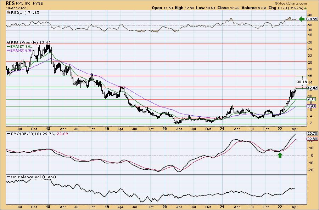Click the 22.69 PMO signal value tag
The height and width of the screenshot is (210, 319).
312,139
